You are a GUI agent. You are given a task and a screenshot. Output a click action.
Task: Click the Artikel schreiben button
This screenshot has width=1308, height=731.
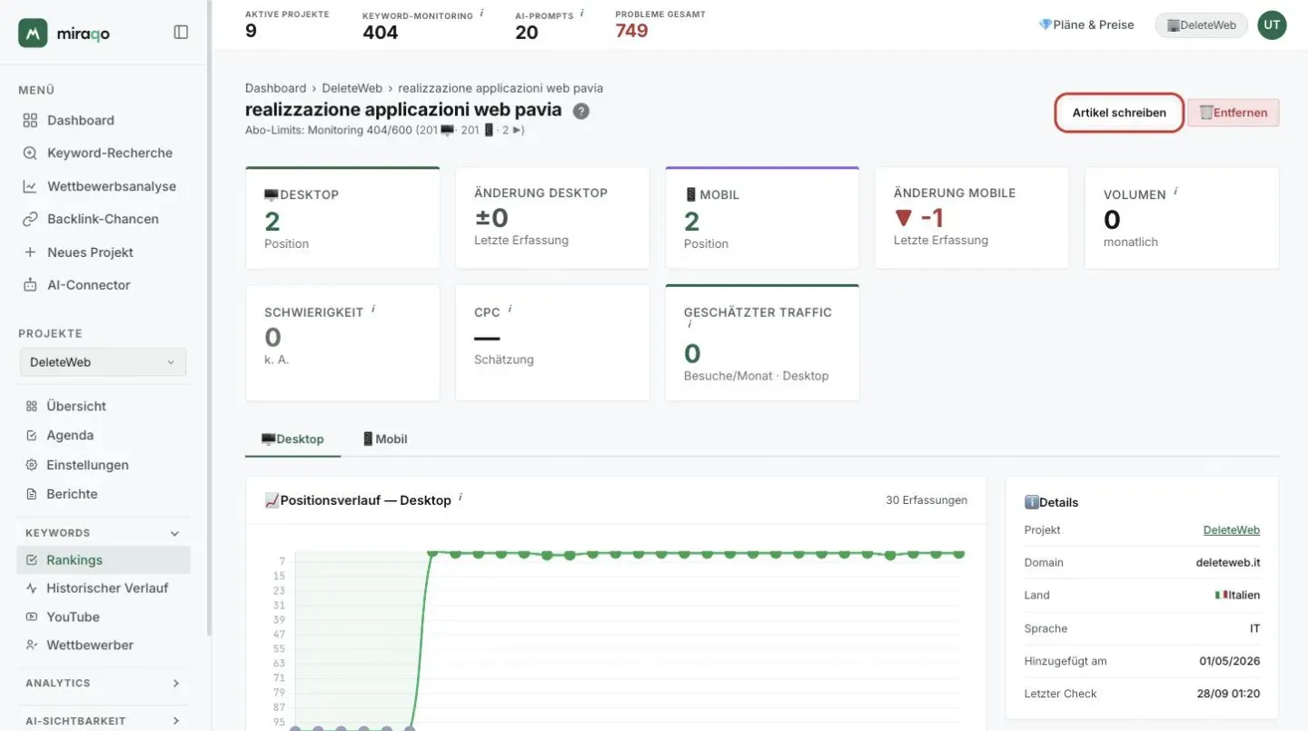pos(1119,113)
